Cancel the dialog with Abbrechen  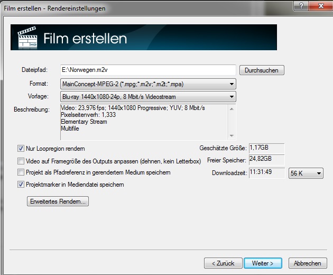307,263
